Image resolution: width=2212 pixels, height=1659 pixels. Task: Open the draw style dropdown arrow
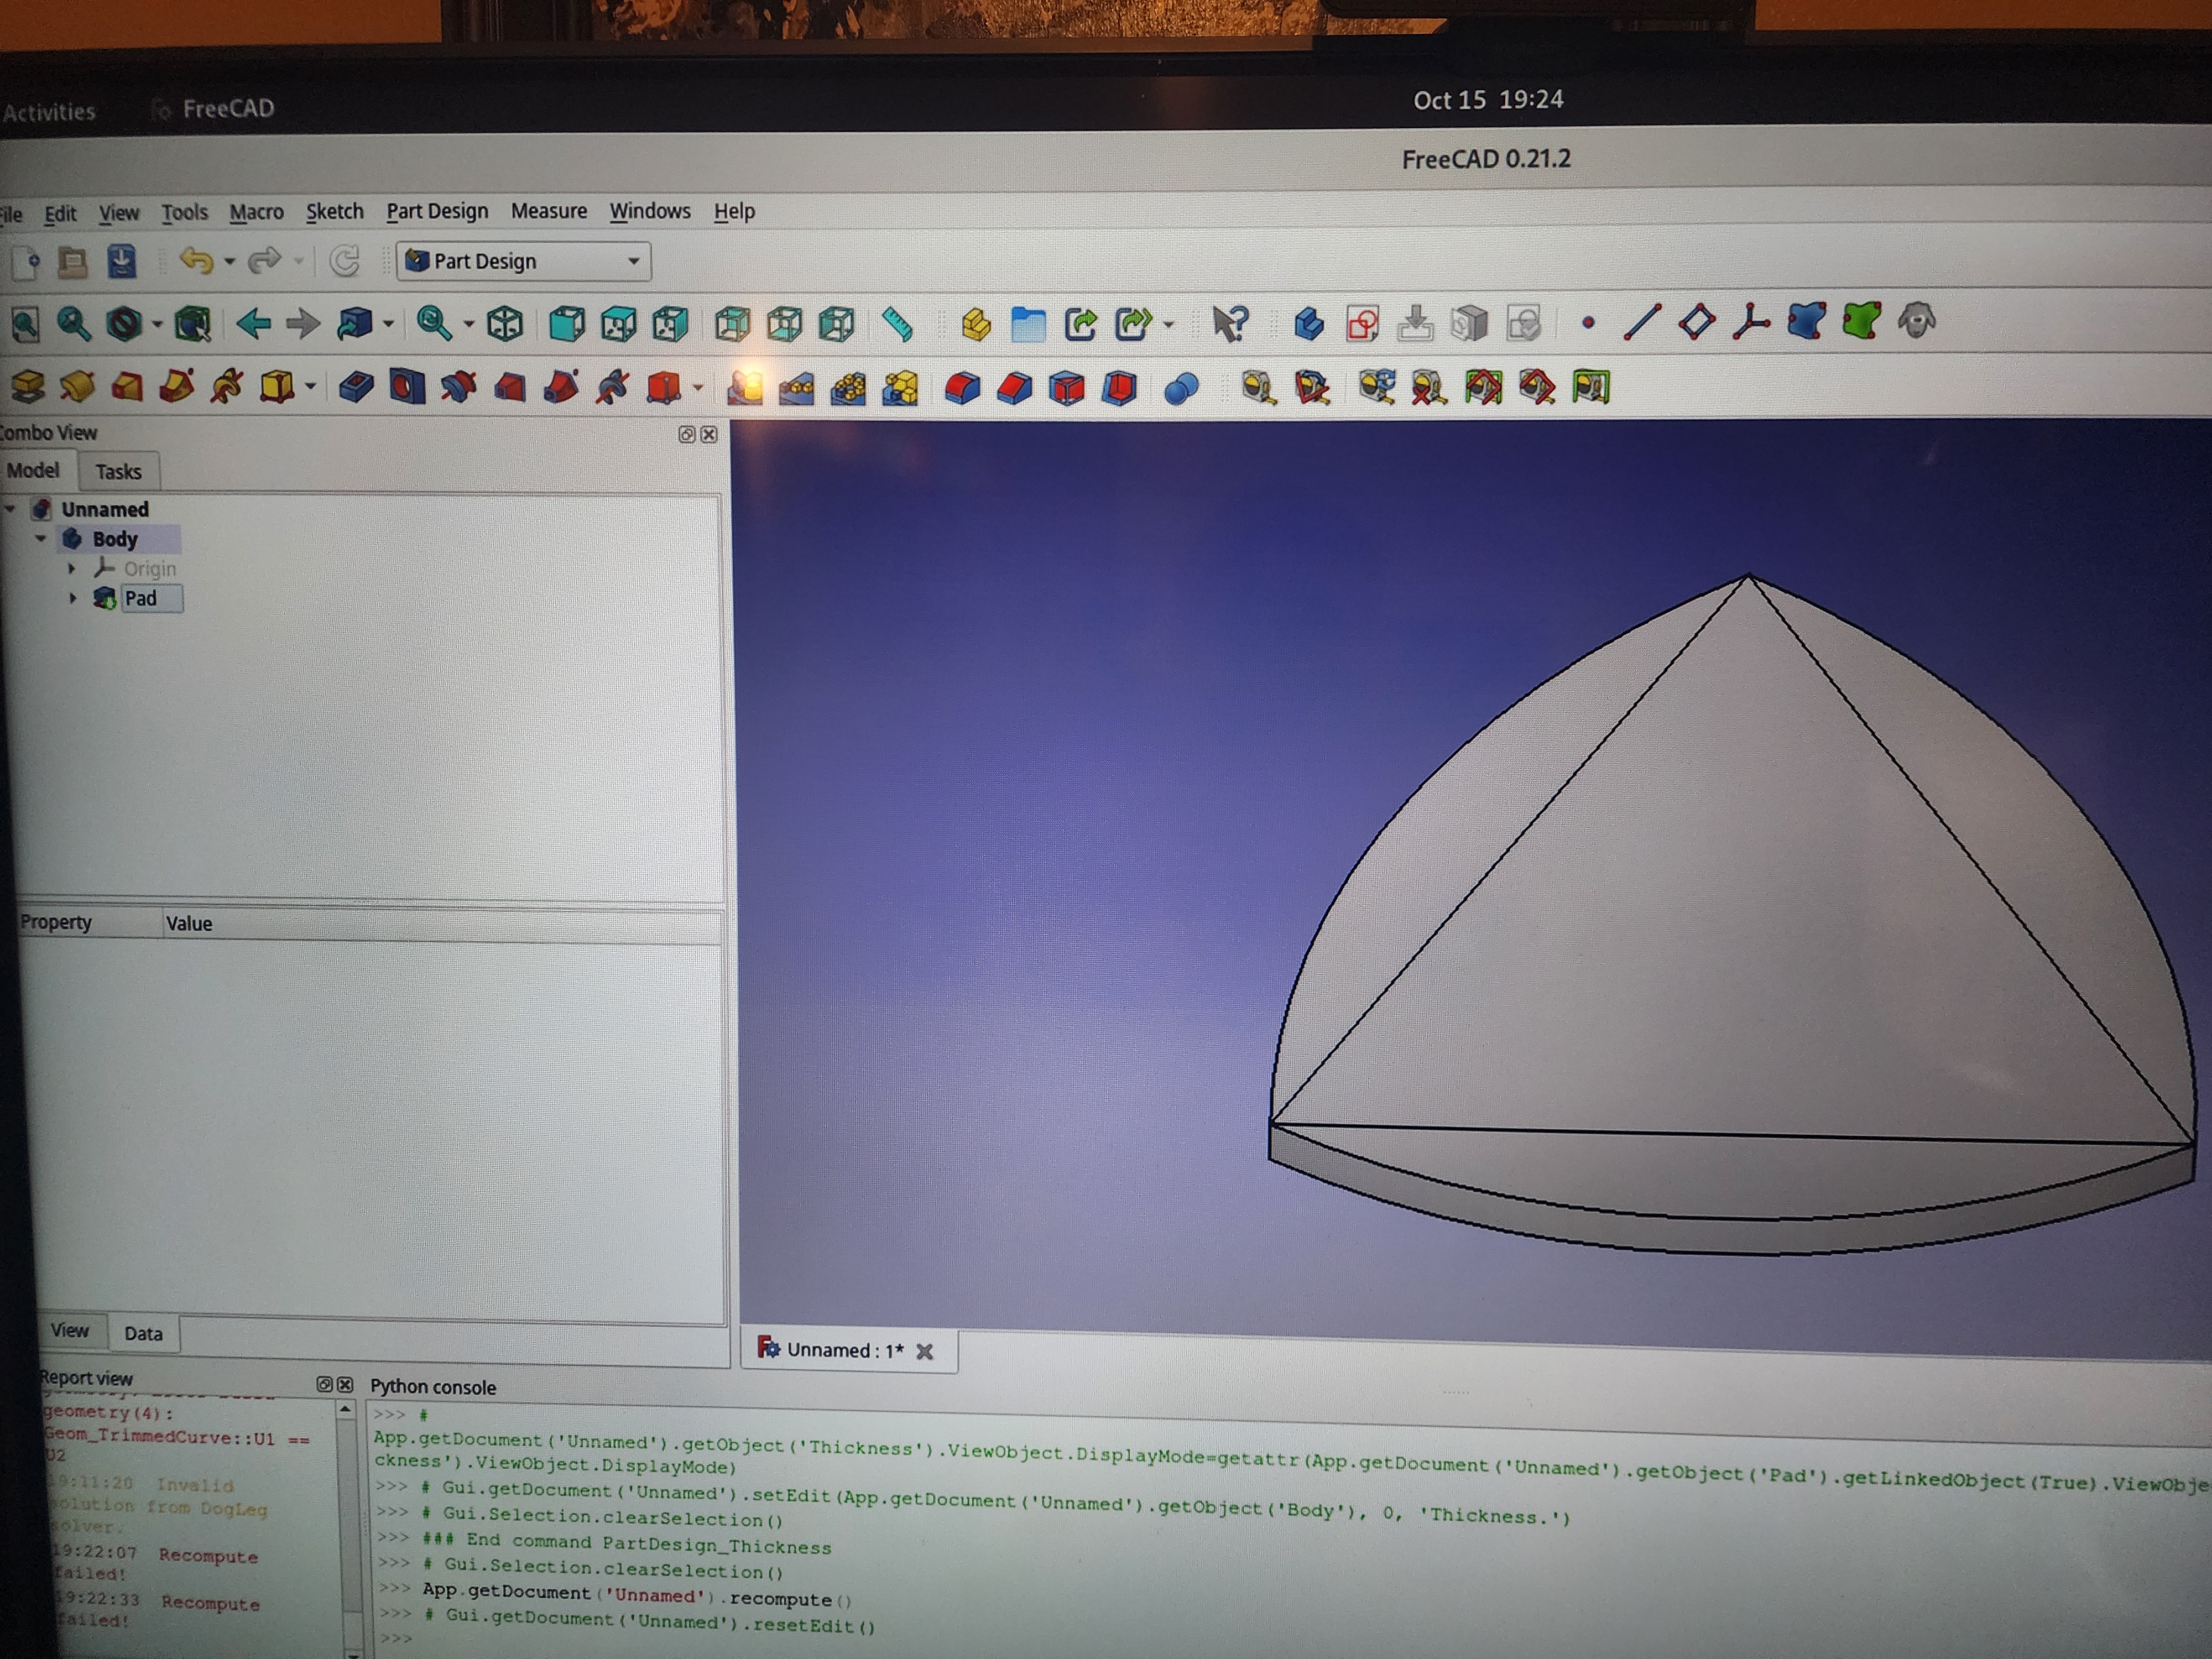[157, 324]
